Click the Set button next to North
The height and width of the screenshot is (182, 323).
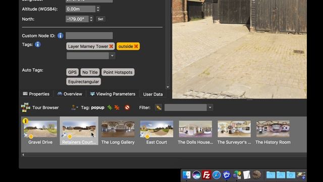(x=100, y=19)
